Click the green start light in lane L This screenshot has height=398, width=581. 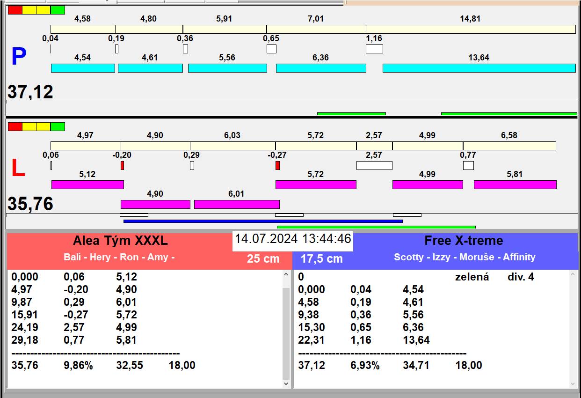point(58,126)
